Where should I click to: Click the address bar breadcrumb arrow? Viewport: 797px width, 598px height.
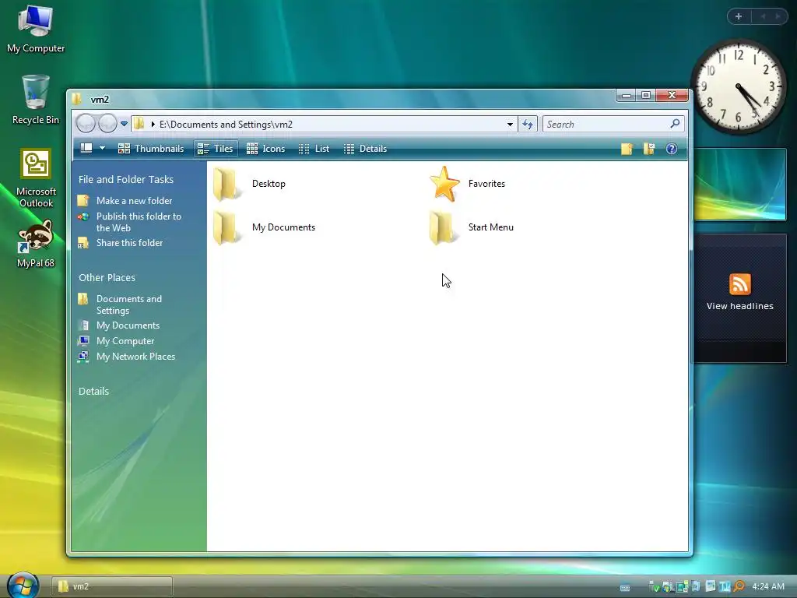click(153, 125)
